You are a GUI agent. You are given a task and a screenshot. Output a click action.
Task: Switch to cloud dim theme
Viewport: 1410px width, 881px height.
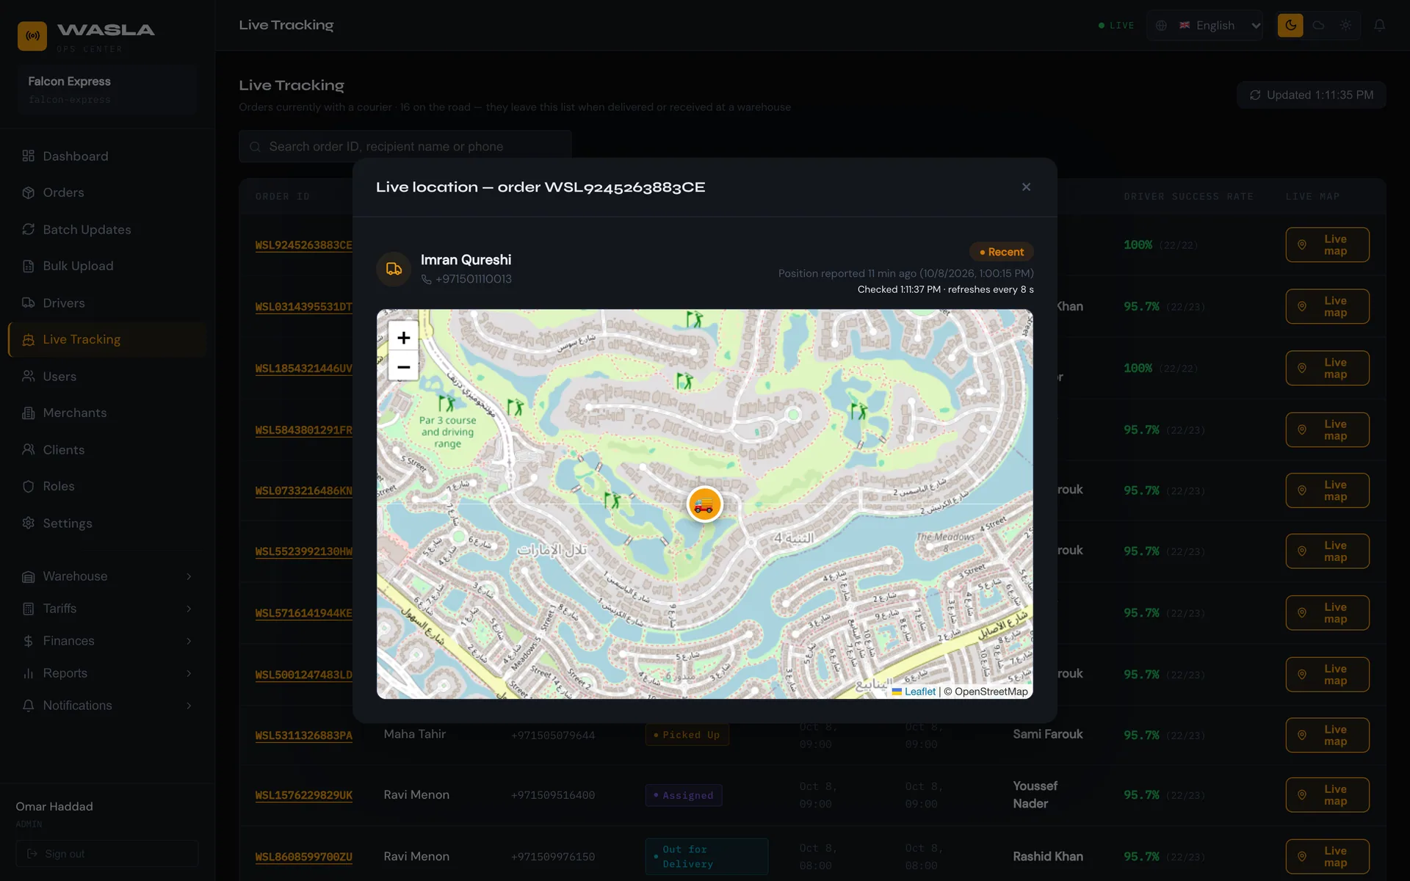1318,25
